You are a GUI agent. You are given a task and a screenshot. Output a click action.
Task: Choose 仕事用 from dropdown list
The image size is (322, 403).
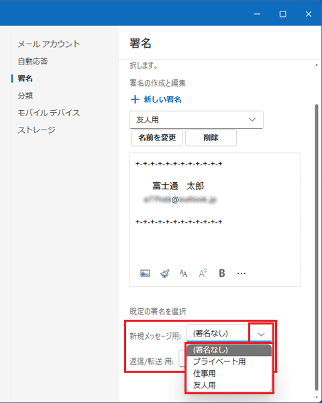tap(229, 373)
